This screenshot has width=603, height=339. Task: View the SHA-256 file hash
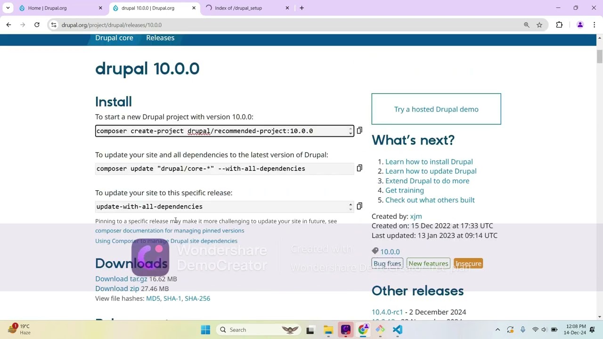197,298
